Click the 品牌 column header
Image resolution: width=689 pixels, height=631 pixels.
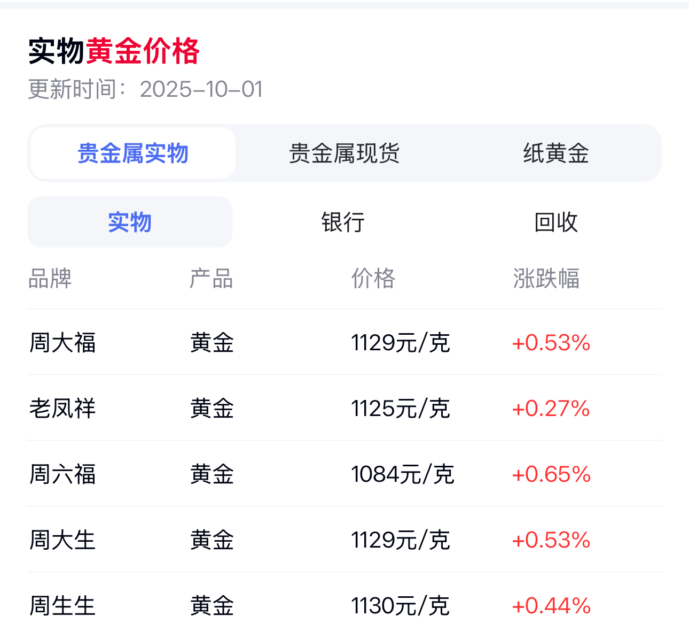(x=50, y=279)
